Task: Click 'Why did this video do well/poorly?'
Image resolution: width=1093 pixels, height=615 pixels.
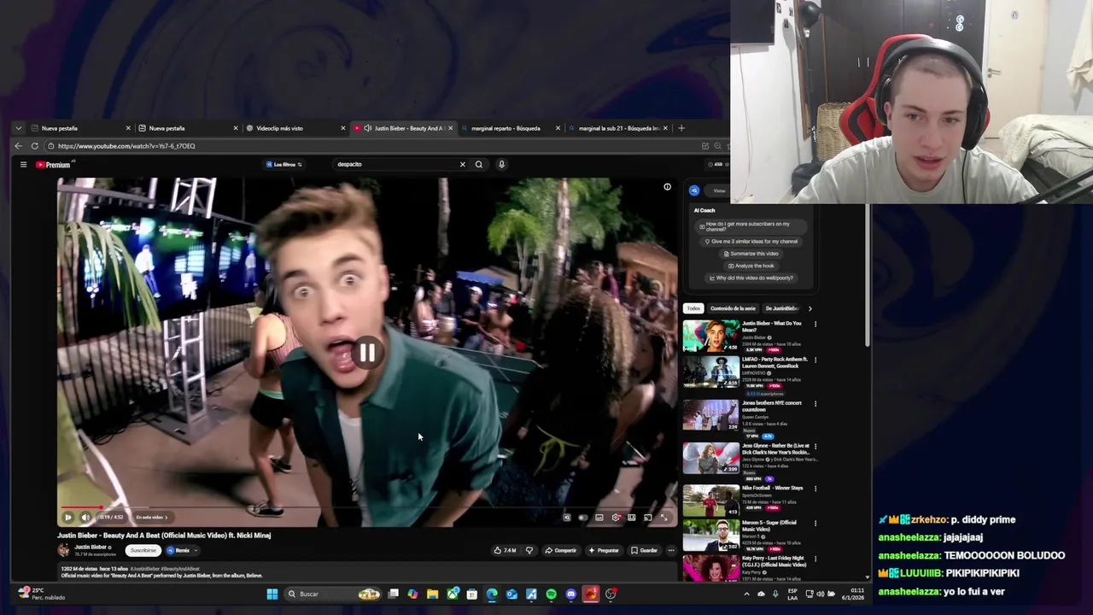Action: pyautogui.click(x=751, y=278)
